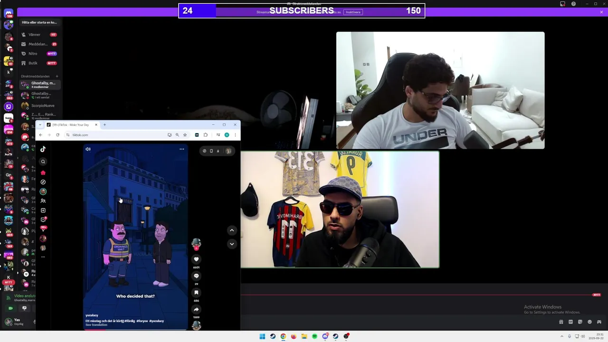Click the webcam tile with jerseys on wall
Screen dimensions: 608x342
[x=340, y=209]
